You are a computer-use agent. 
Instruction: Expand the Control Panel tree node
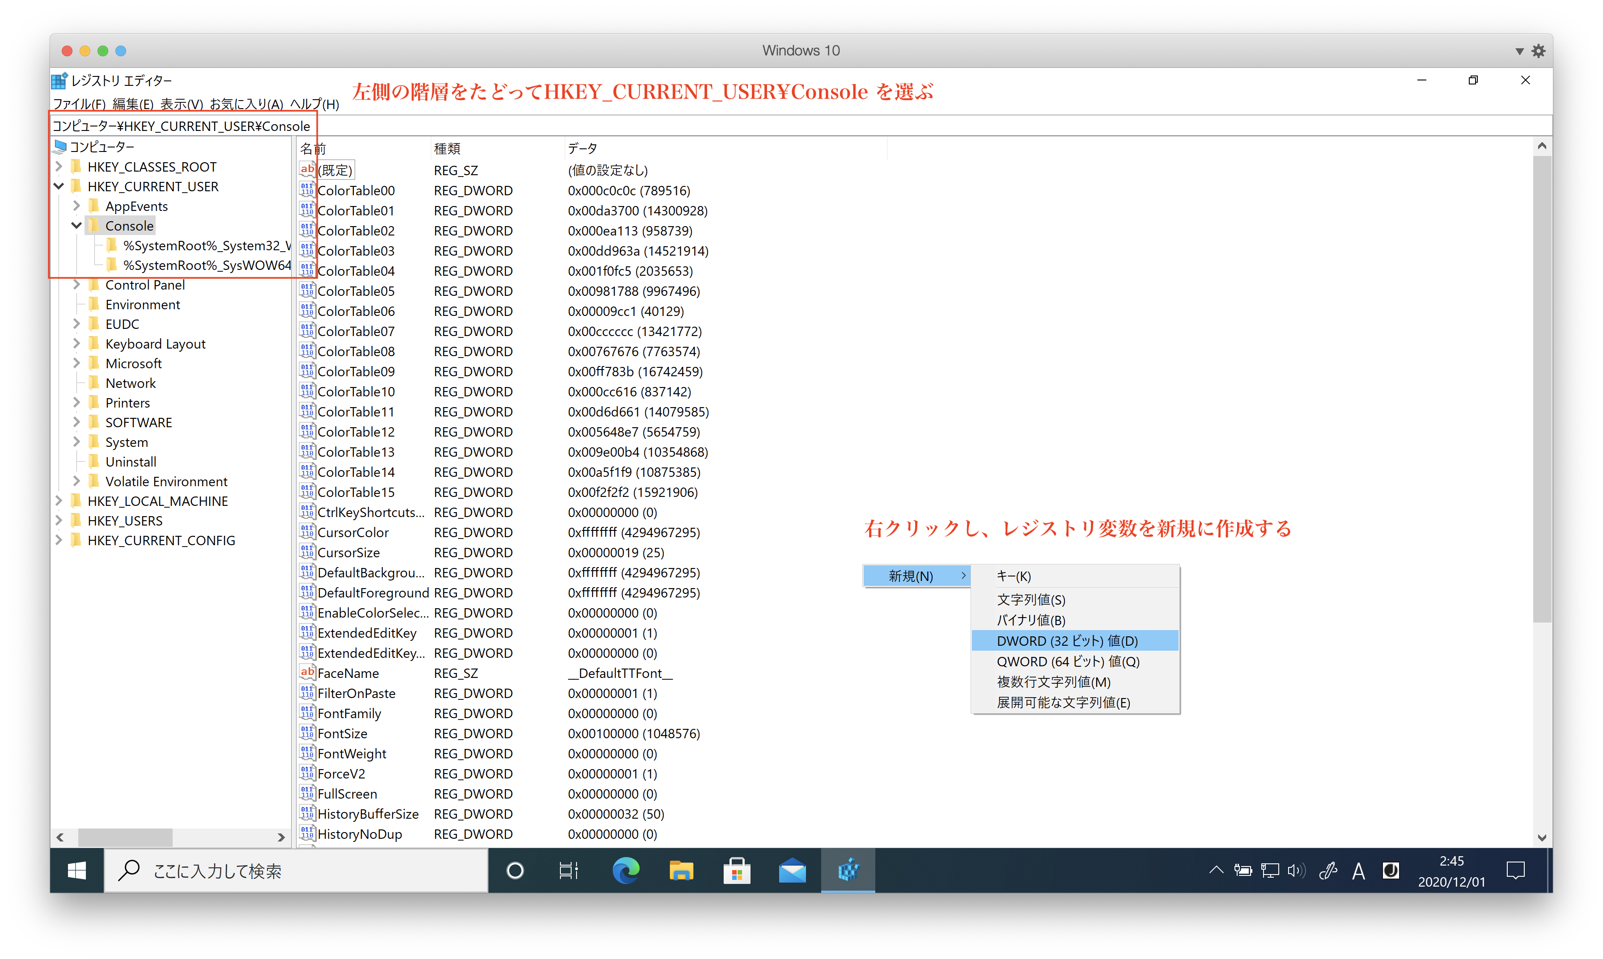click(x=76, y=284)
